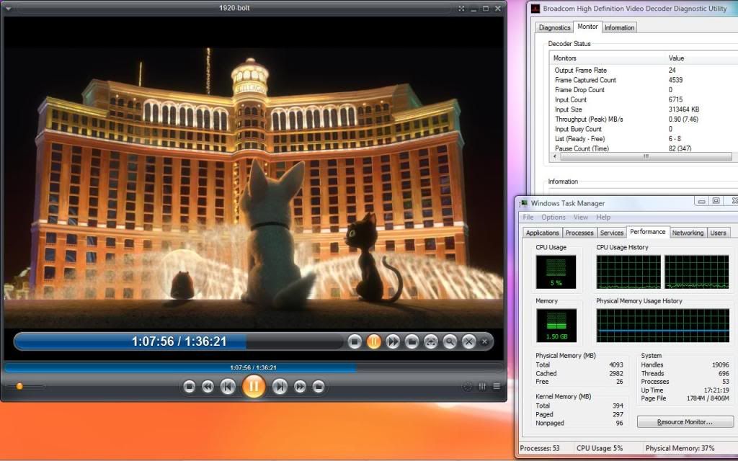738x461 pixels.
Task: Open the Options menu in Task Manager
Action: [553, 217]
